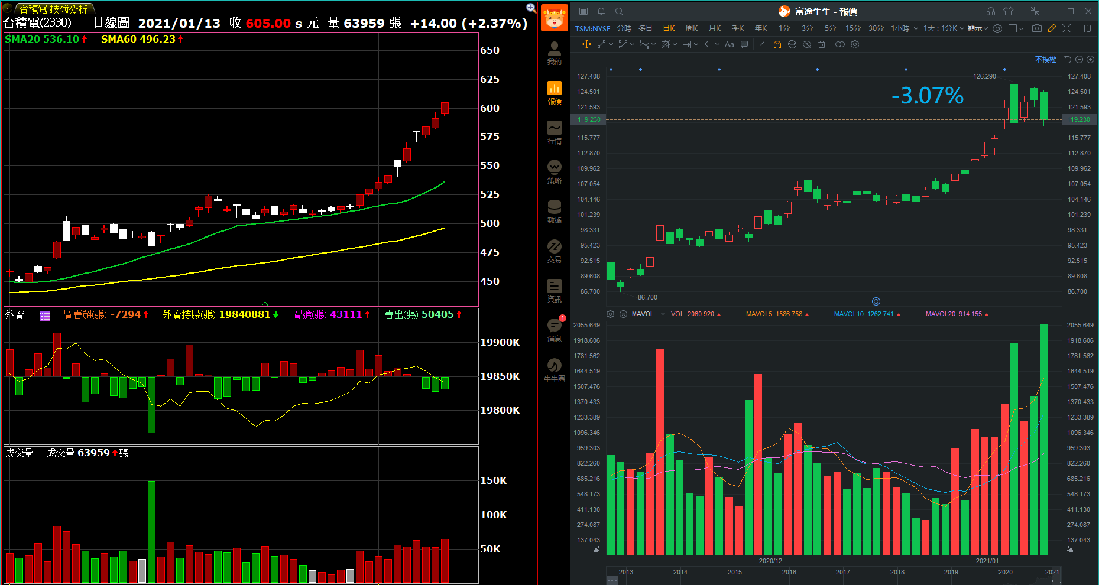Take chart screenshot with camera icon
Image resolution: width=1099 pixels, height=585 pixels.
point(1037,28)
